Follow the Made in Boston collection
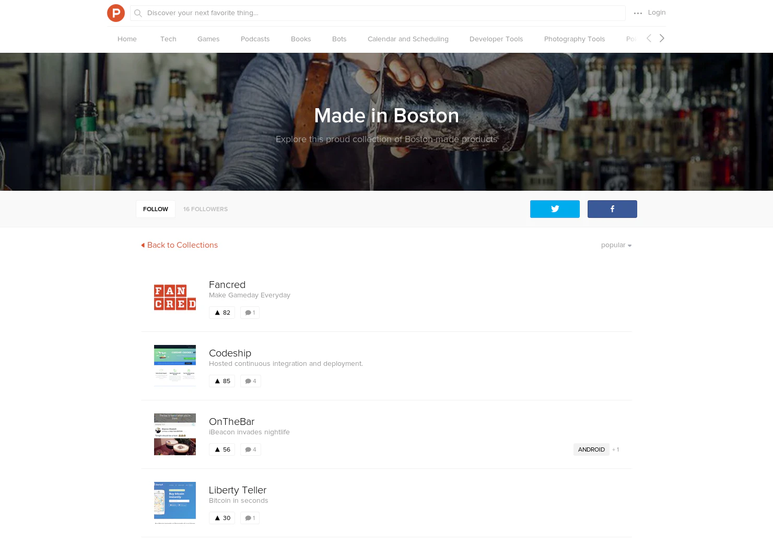 (x=156, y=209)
